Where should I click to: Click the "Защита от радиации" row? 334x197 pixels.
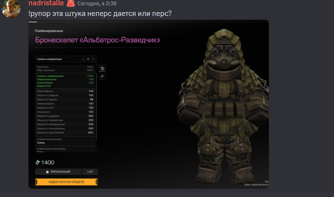[x=65, y=116]
